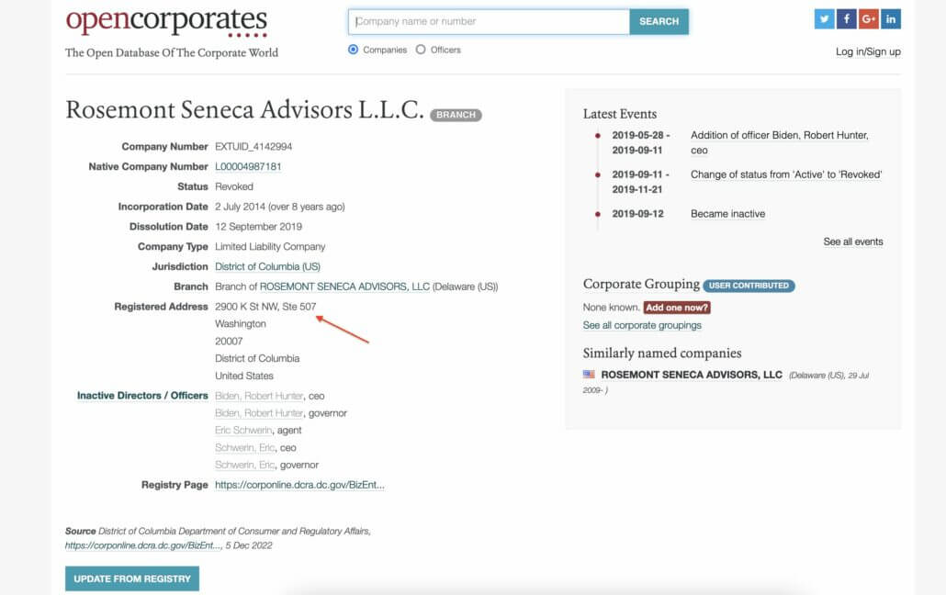Open native company number L00004987181
946x595 pixels.
coord(248,166)
